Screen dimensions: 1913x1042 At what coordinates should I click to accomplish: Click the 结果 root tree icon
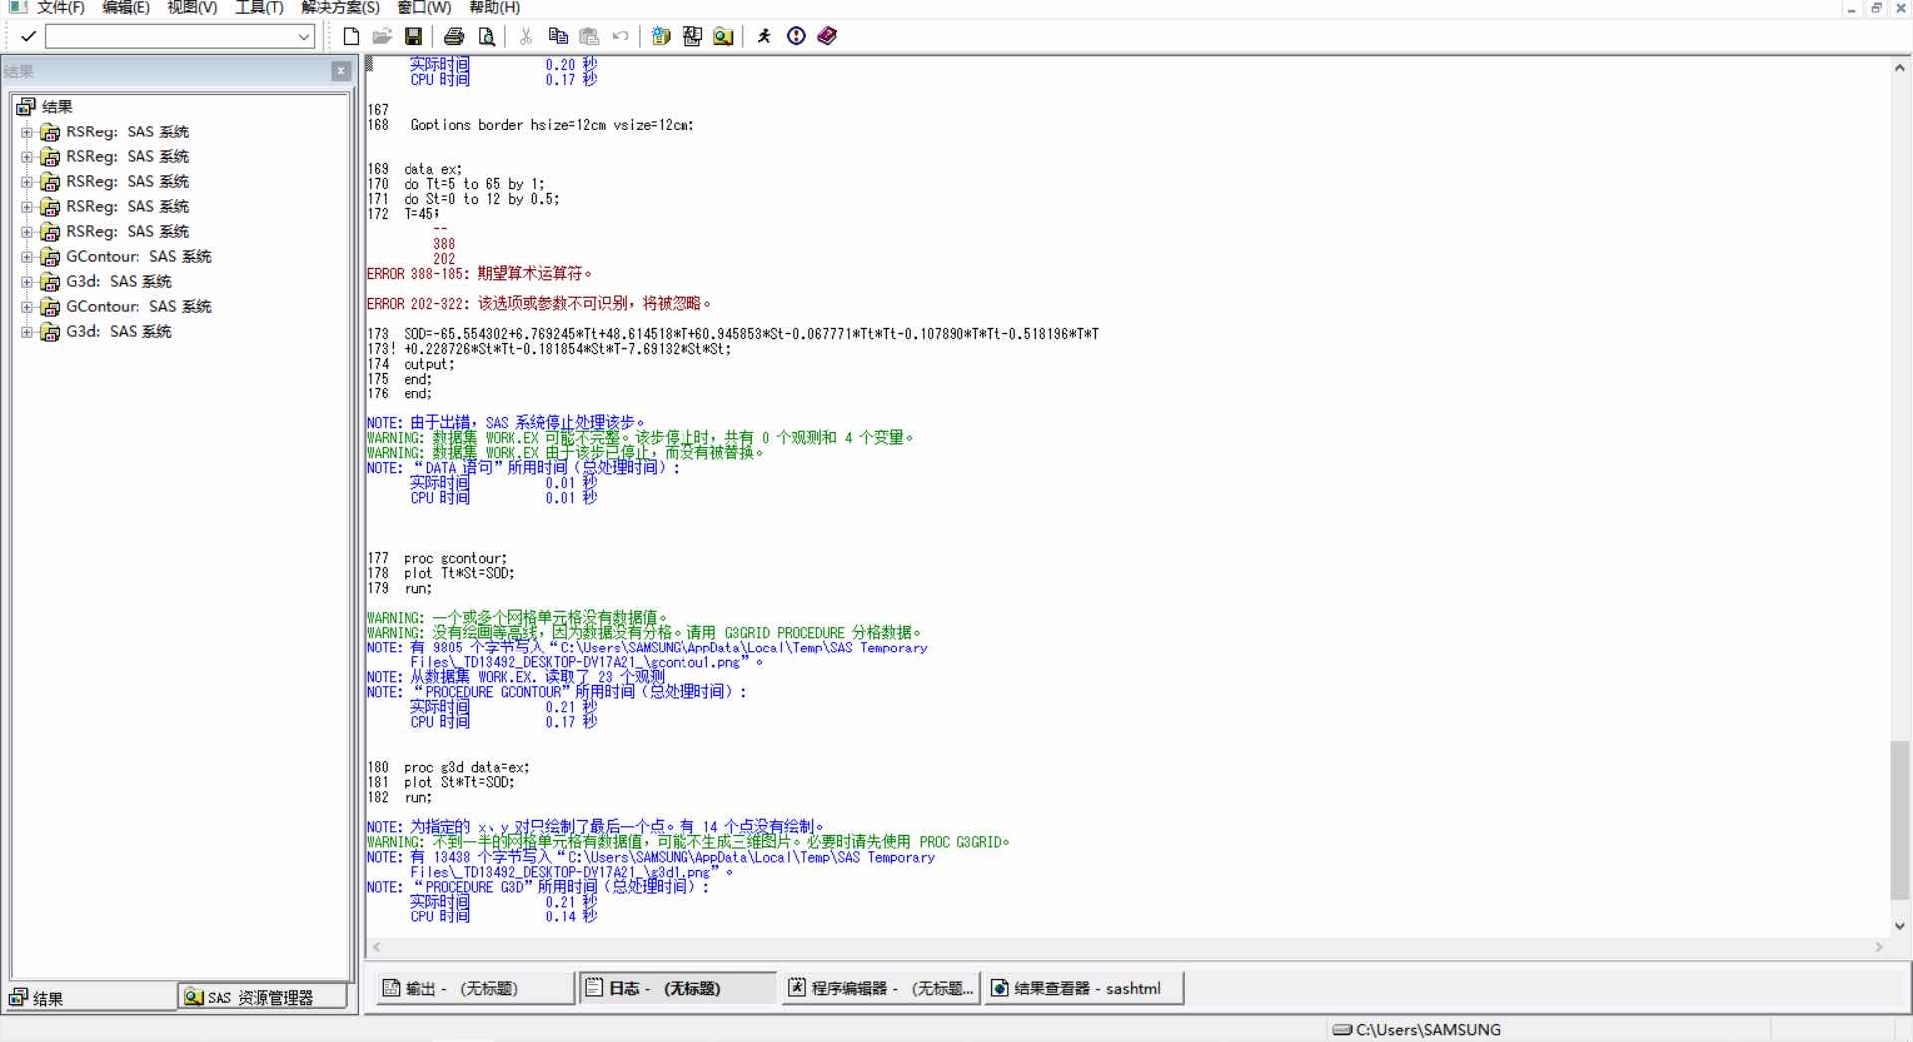pos(26,107)
